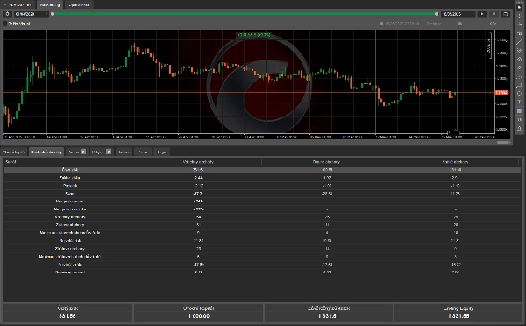Screen dimensions: 526x326
Task: Open the Historie results tab
Action: [124, 152]
